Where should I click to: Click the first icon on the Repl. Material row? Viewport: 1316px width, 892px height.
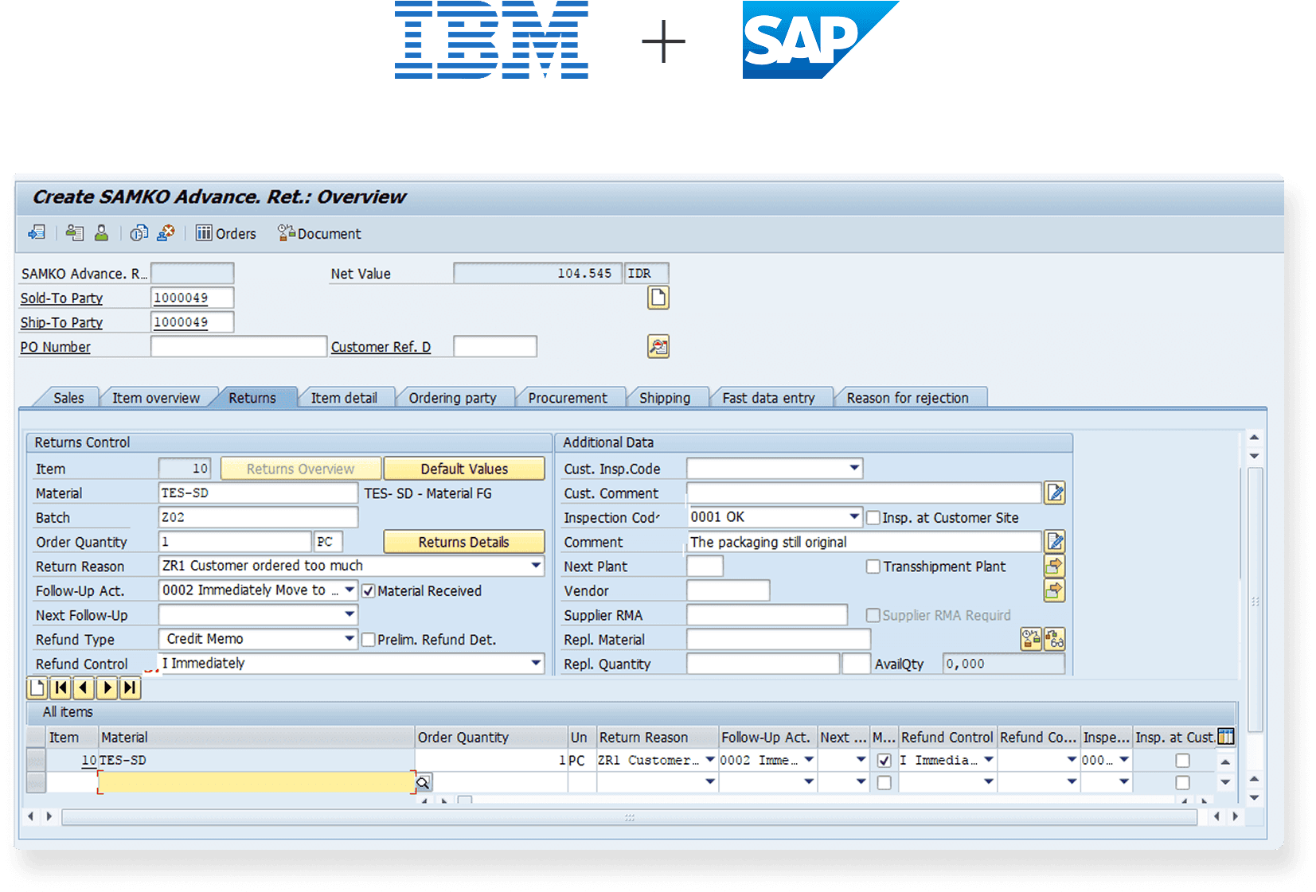pos(1031,639)
